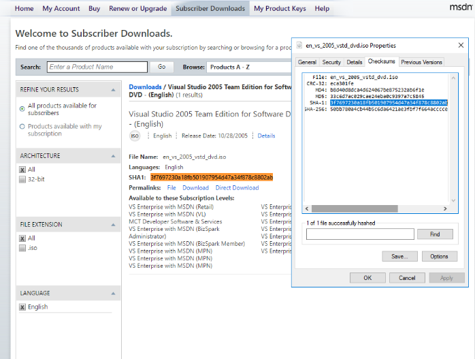Click the ISO file type icon
Viewport: 475px width, 359px height.
tap(135, 136)
